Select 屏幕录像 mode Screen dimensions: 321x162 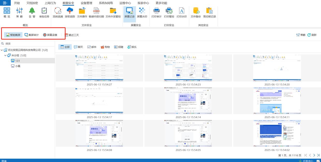(x=50, y=35)
